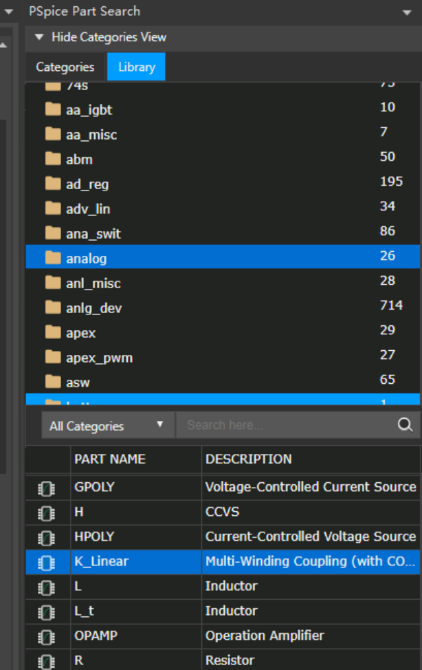Image resolution: width=422 pixels, height=670 pixels.
Task: Open the PSpice Part Search panel menu arrow
Action: pyautogui.click(x=407, y=12)
